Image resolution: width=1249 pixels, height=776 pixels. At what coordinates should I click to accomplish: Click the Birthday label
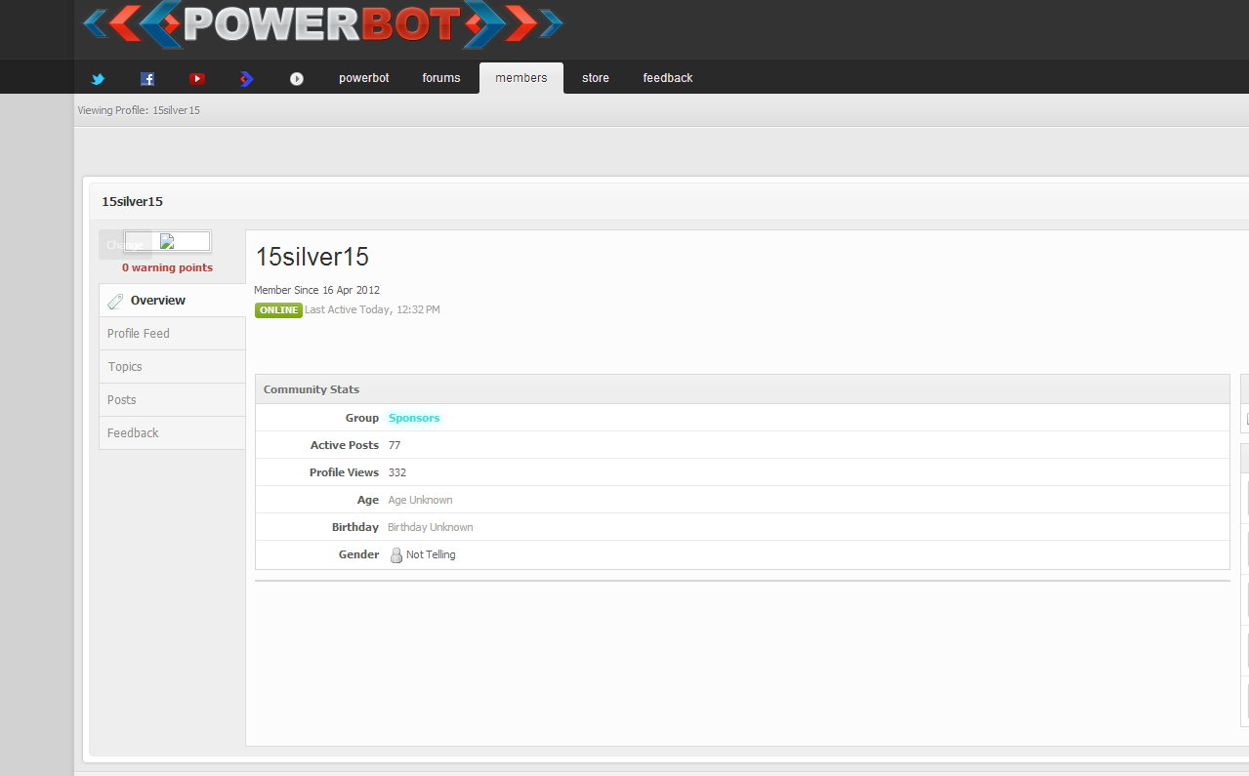(x=355, y=527)
